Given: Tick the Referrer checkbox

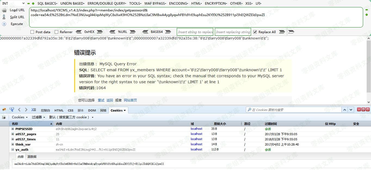Looking at the screenshot, I should tap(57, 32).
